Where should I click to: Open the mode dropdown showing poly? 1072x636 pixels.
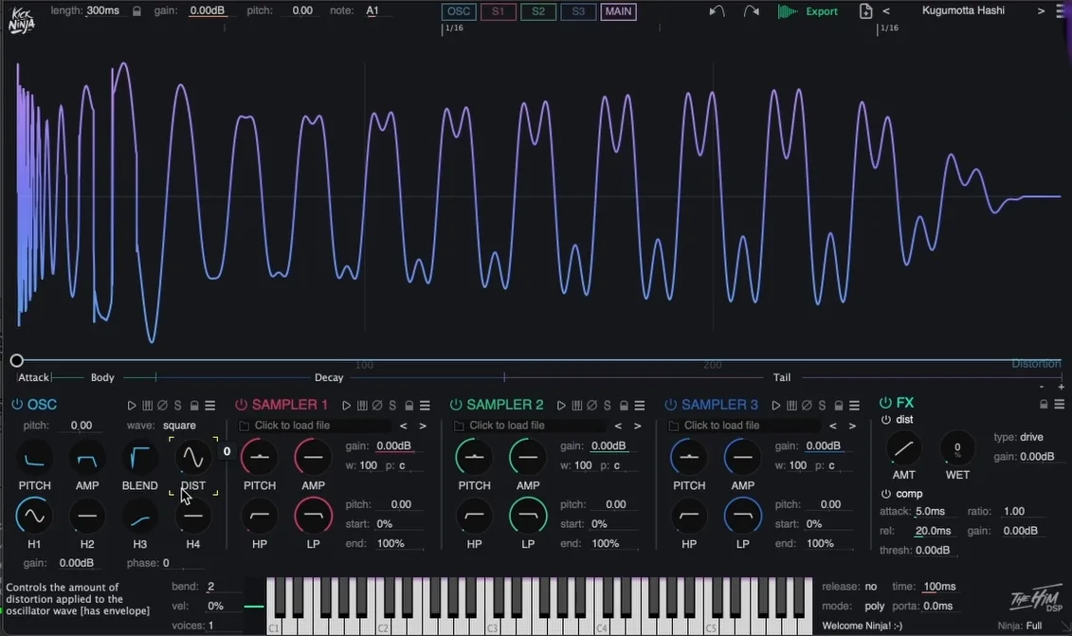(875, 606)
